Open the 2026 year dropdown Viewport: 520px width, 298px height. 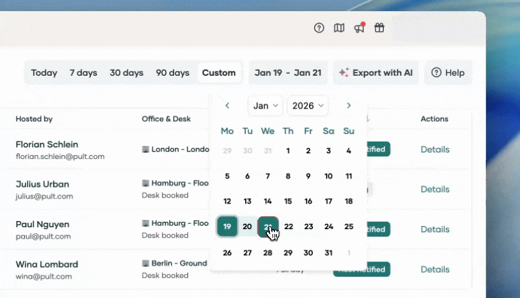click(x=307, y=106)
